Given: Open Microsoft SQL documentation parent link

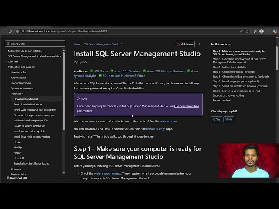Looking at the screenshot, I should coord(26,51).
